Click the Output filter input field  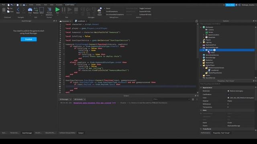pos(171,99)
